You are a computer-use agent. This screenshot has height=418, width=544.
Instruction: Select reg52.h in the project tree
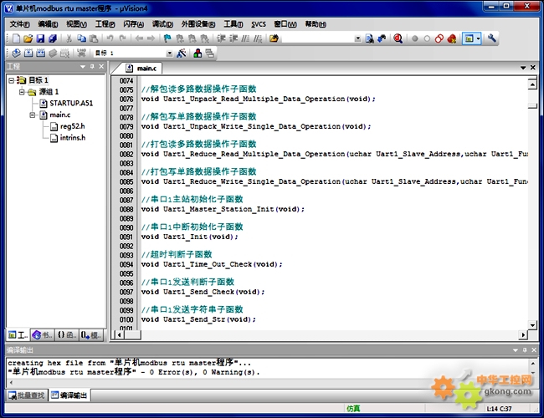[68, 126]
